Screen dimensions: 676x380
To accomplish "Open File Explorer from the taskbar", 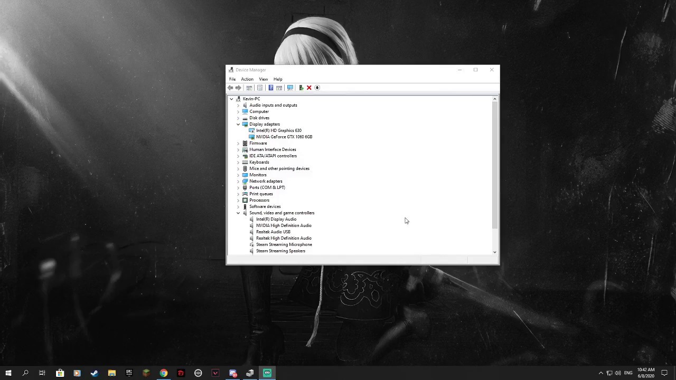I will [112, 373].
